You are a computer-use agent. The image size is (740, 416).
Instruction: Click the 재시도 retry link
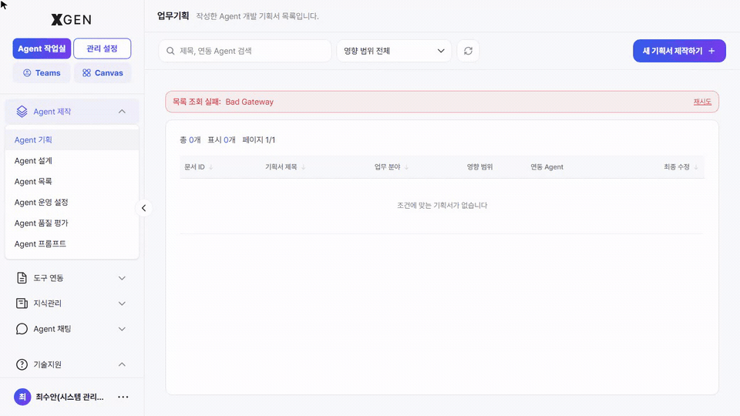pyautogui.click(x=702, y=102)
